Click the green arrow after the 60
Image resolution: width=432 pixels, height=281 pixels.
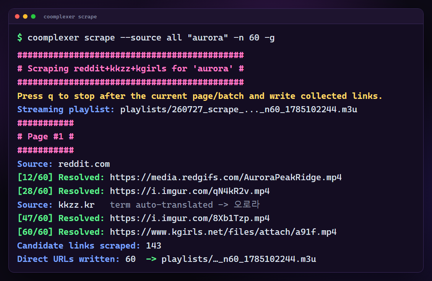(x=151, y=259)
